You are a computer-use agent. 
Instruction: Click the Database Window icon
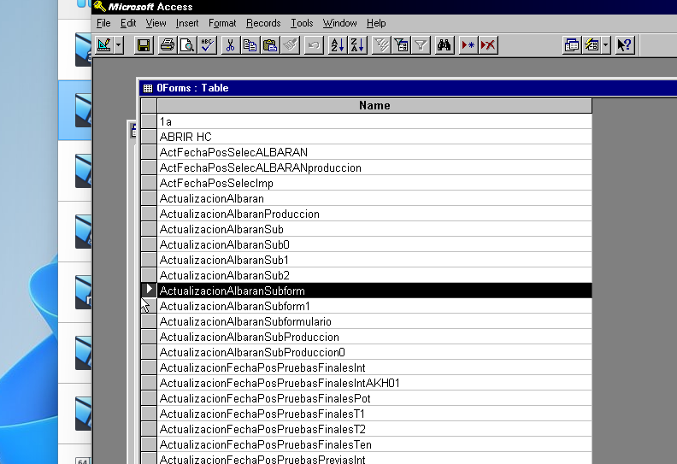pos(572,45)
